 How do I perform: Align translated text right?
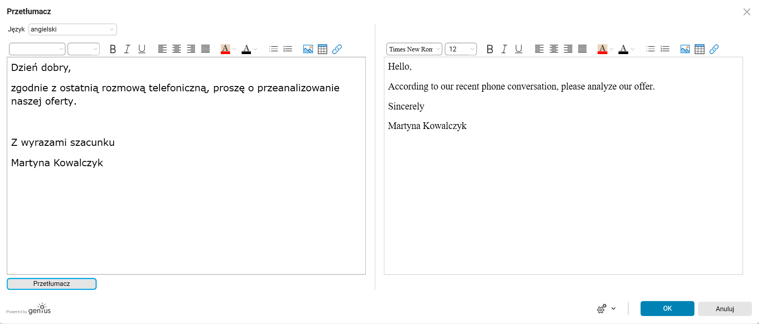(x=568, y=49)
